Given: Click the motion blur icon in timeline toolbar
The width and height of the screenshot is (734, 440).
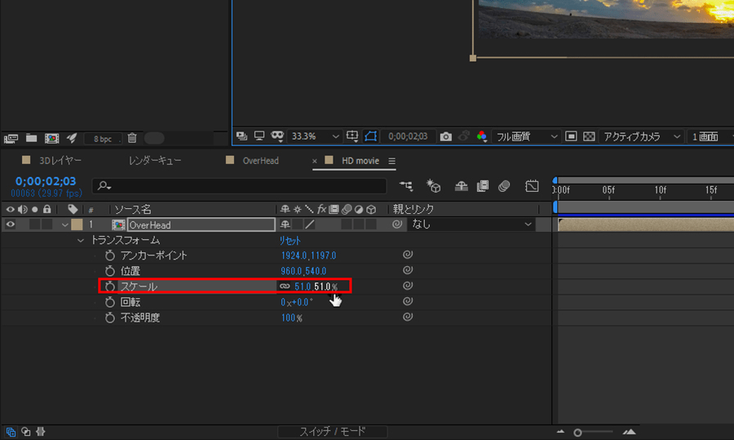Looking at the screenshot, I should pos(503,186).
